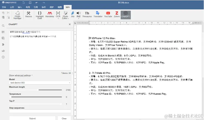This screenshot has height=120, width=204.
Task: Open the navigation headings sidebar panel
Action: click(3, 45)
